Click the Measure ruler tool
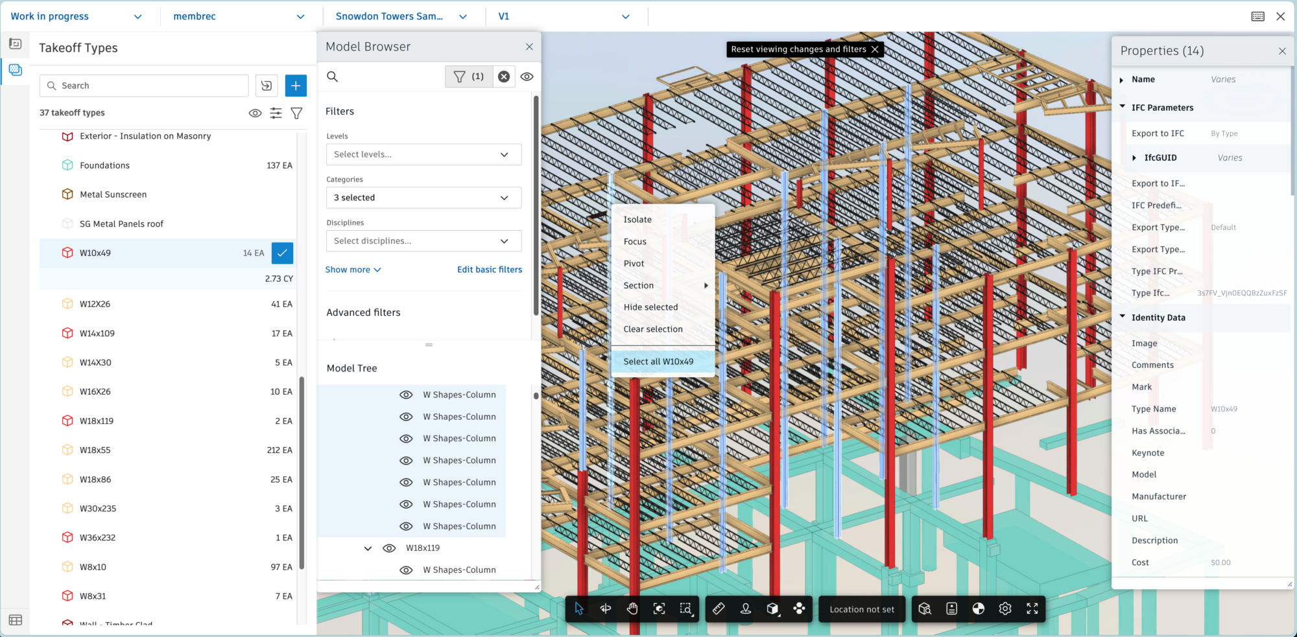 click(719, 608)
